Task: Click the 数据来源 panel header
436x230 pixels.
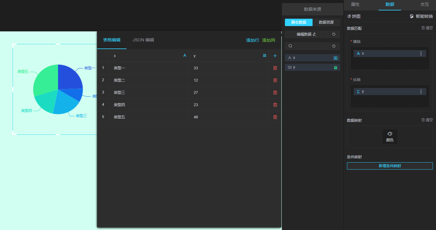Action: tap(313, 9)
